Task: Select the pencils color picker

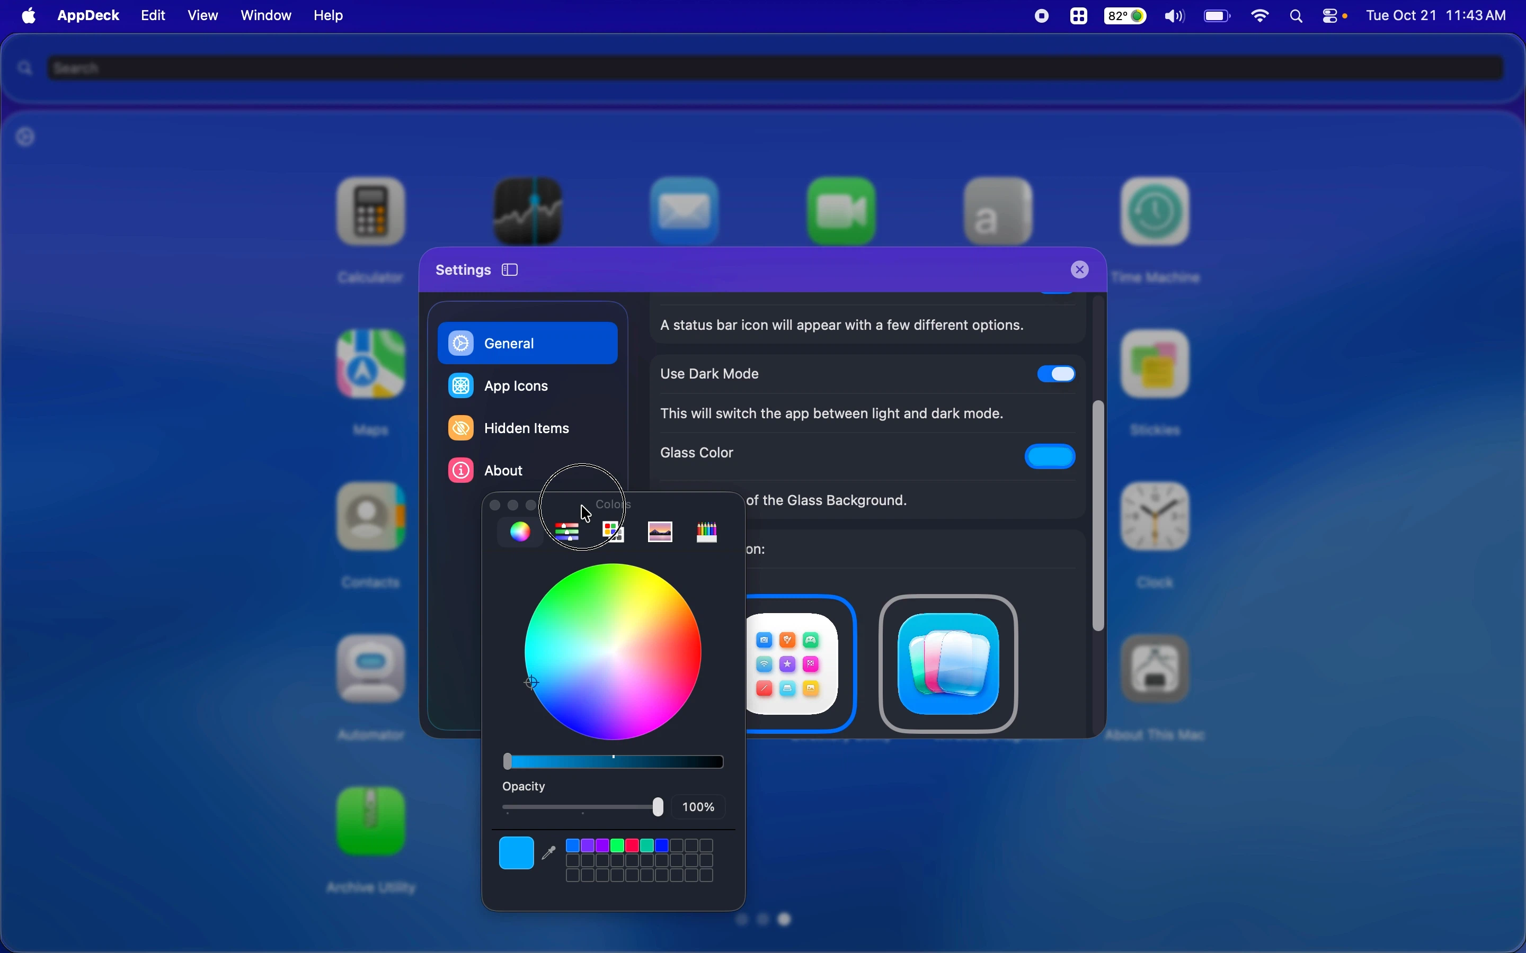Action: (x=707, y=532)
